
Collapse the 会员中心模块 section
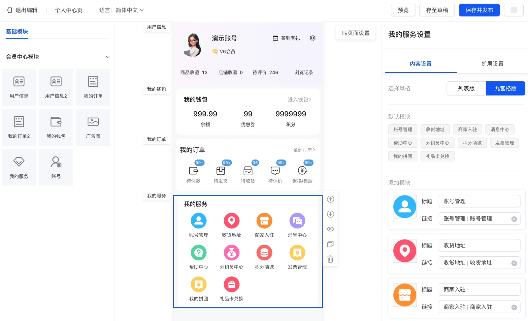point(108,57)
